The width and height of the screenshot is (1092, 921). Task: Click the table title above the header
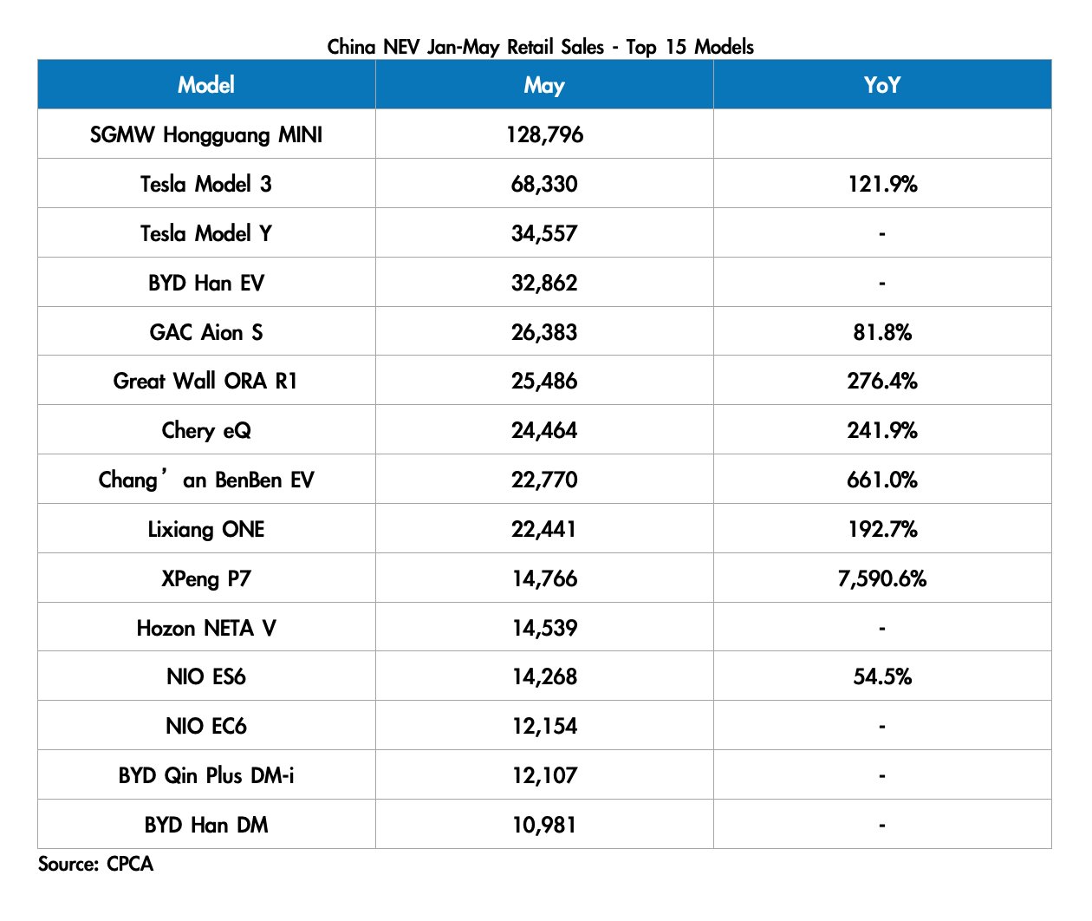coord(541,47)
